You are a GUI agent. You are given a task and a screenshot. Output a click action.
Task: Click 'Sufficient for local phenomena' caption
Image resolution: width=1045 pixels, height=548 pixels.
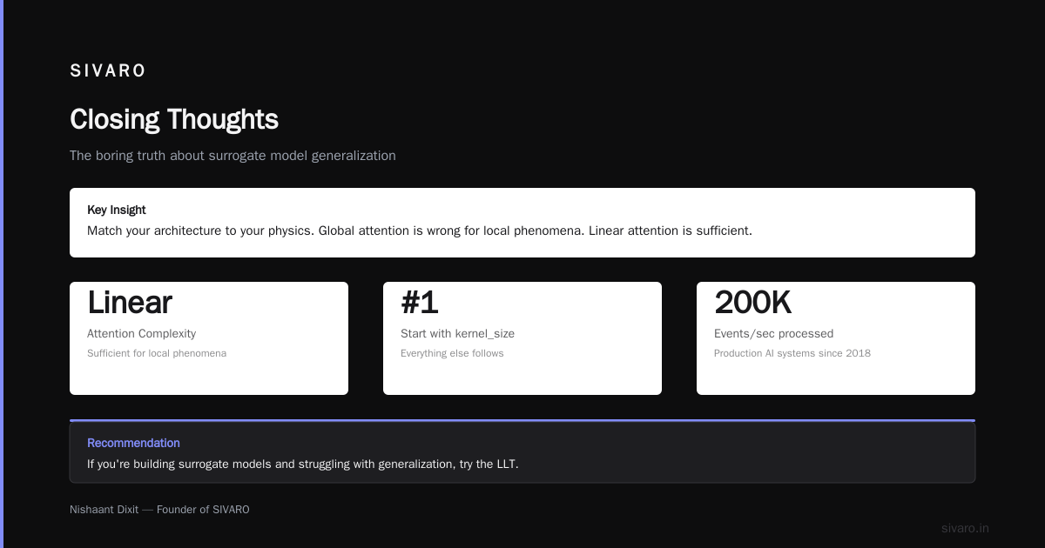(157, 353)
